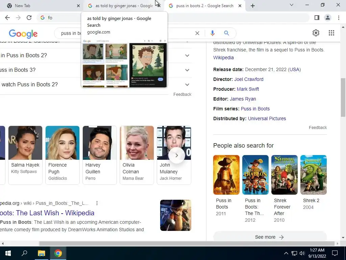The image size is (346, 260).
Task: Click Feedback under the questions list
Action: [x=182, y=94]
